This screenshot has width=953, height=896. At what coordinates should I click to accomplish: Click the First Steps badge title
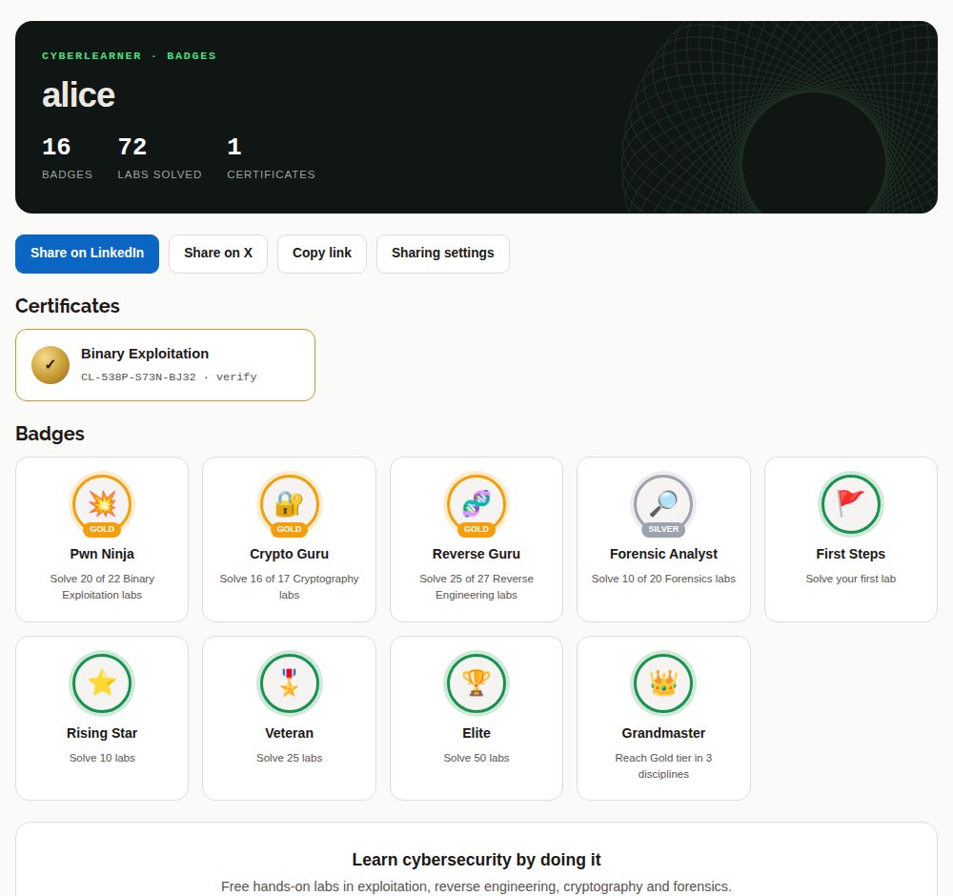851,554
